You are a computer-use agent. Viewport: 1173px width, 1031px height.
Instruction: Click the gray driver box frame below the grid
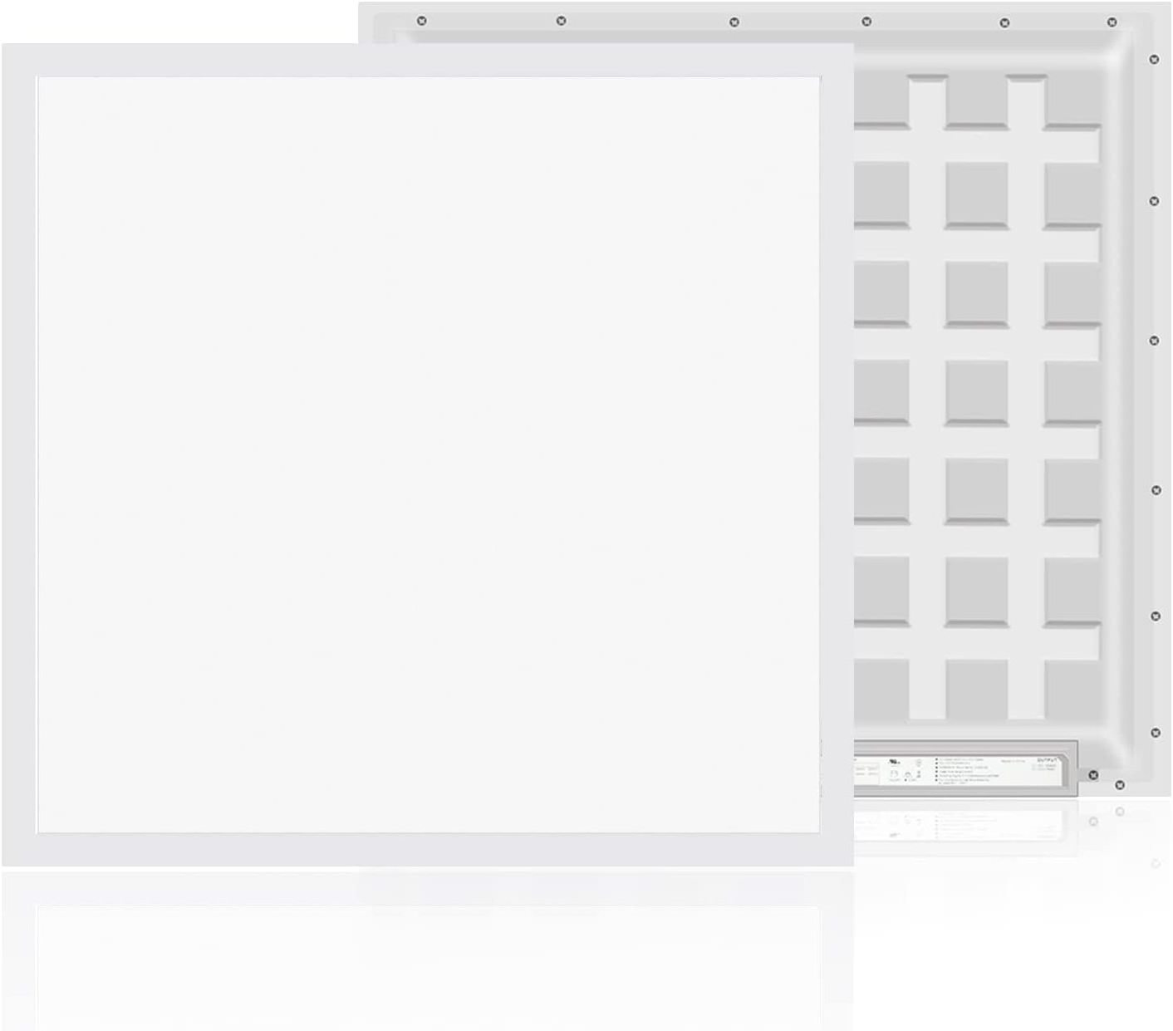[x=964, y=791]
